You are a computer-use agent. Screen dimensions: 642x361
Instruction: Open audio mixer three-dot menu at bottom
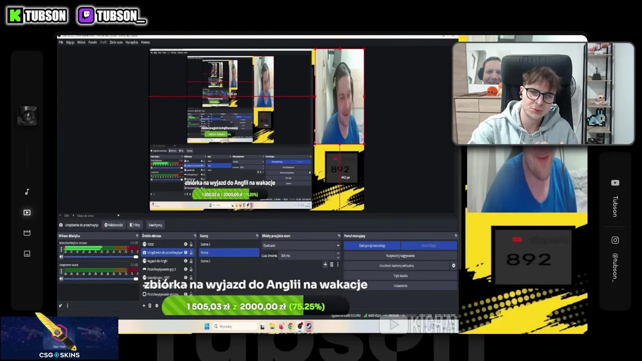tap(67, 305)
